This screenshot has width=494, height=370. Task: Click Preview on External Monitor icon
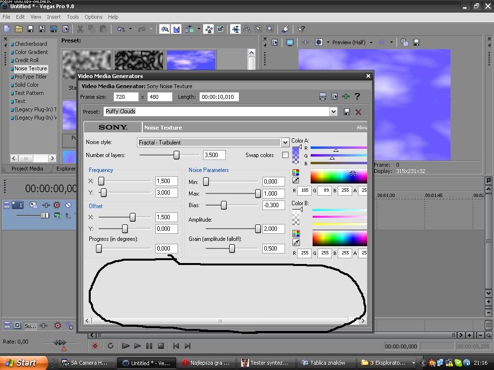click(289, 42)
